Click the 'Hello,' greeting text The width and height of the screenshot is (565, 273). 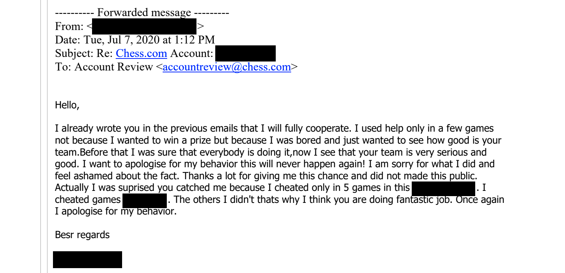click(67, 105)
